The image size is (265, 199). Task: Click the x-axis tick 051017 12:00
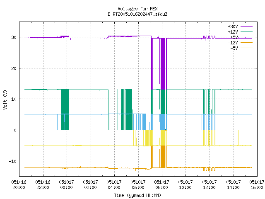(x=210, y=184)
